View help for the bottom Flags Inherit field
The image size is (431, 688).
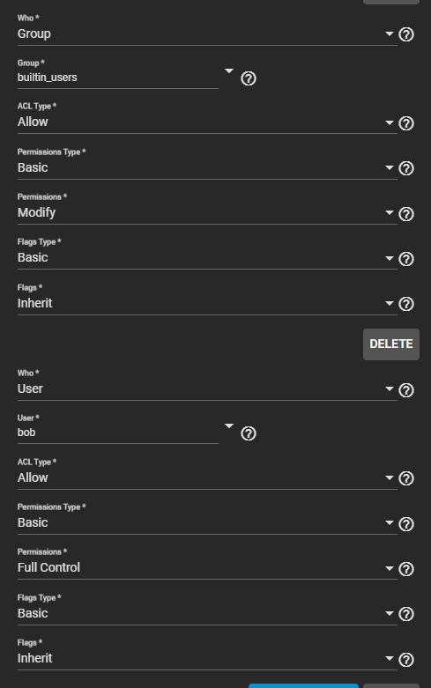point(406,660)
